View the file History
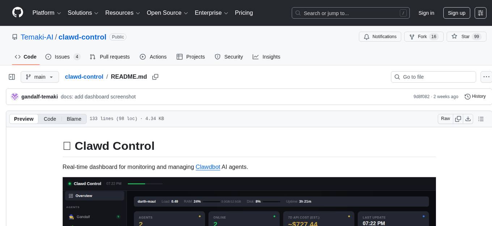Image resolution: width=492 pixels, height=226 pixels. point(475,96)
